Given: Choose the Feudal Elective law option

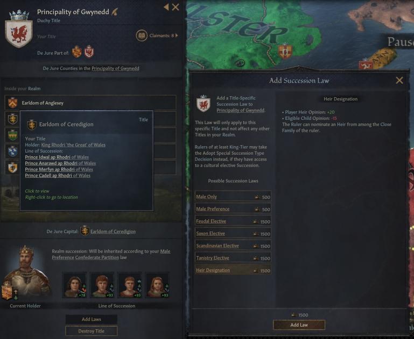Looking at the screenshot, I should [233, 221].
